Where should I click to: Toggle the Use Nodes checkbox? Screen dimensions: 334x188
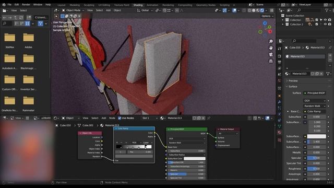tap(120, 118)
